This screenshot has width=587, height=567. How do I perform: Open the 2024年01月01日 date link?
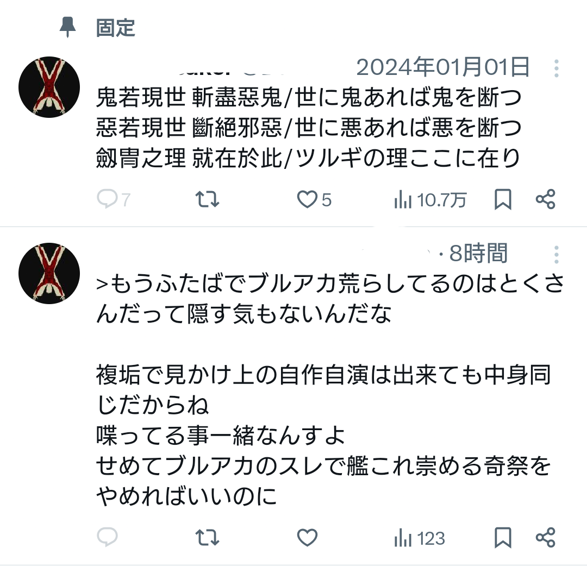click(x=443, y=67)
